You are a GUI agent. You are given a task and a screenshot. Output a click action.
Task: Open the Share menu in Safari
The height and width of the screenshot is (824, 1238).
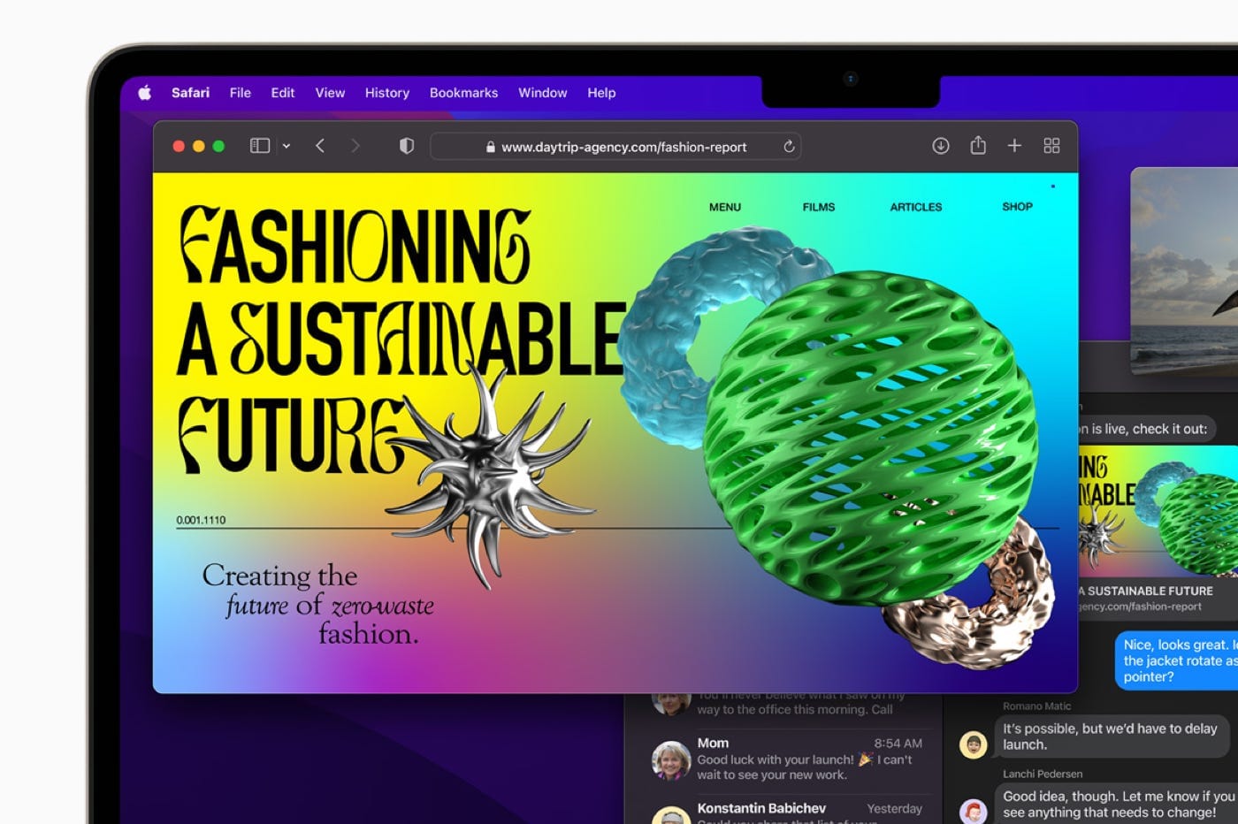click(978, 145)
